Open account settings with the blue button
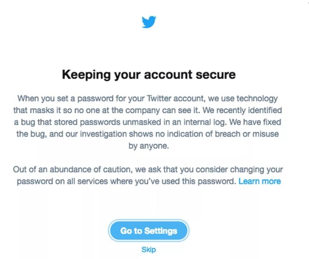The image size is (309, 259). click(148, 230)
